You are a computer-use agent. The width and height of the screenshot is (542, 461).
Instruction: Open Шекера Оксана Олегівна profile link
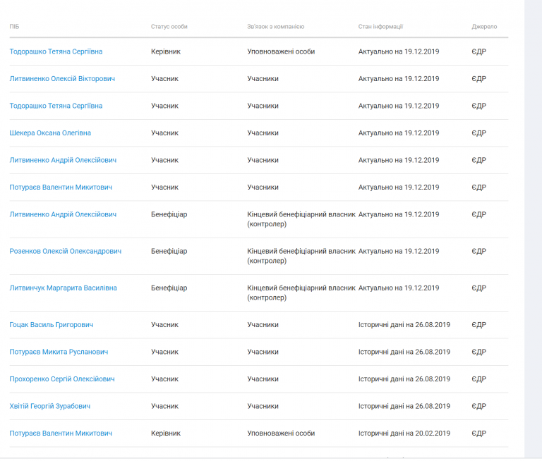(50, 133)
